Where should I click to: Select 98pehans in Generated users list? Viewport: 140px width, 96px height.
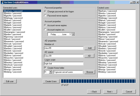(x=22, y=11)
